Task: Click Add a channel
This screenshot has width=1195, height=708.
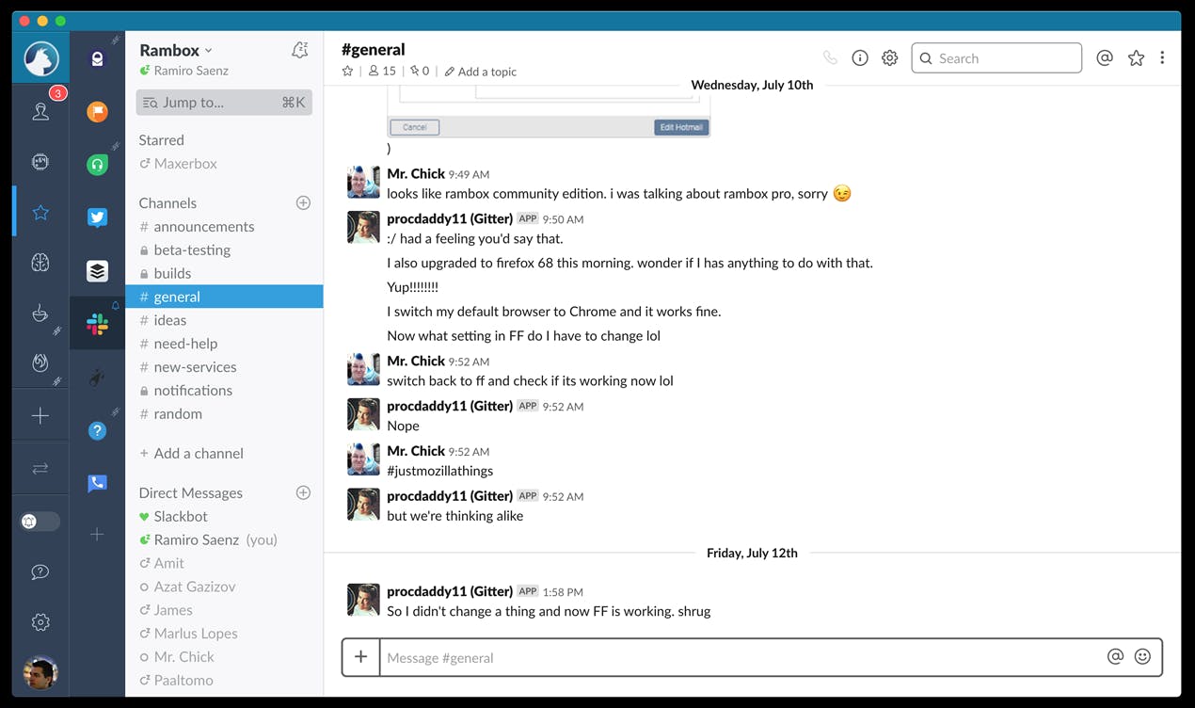Action: pyautogui.click(x=191, y=453)
